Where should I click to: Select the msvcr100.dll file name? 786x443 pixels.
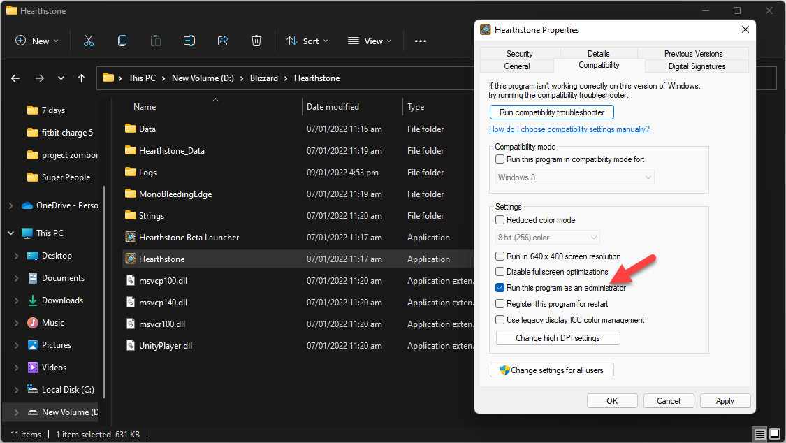pos(162,324)
